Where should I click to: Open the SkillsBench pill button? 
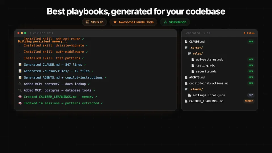pyautogui.click(x=175, y=22)
